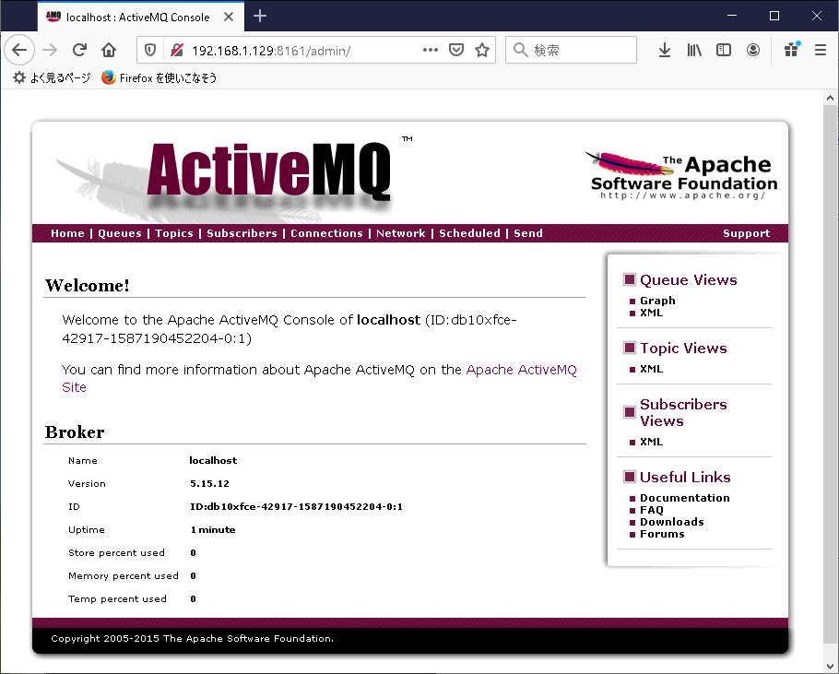The height and width of the screenshot is (674, 839).
Task: Click the most visited gear bookmark
Action: pos(52,78)
